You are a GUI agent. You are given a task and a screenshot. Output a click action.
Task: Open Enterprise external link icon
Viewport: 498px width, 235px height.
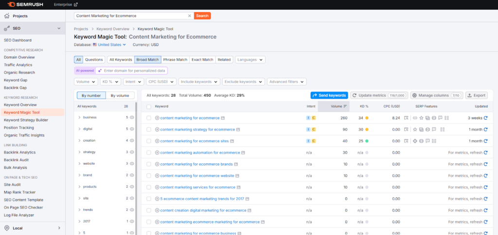pos(75,5)
